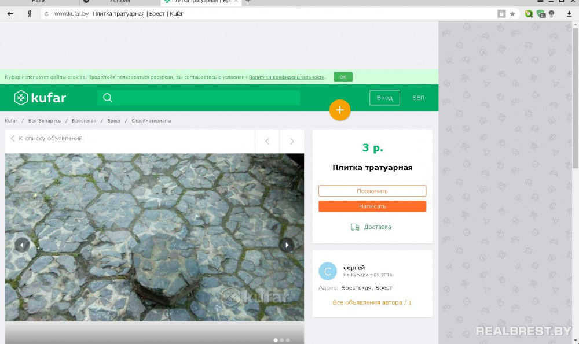Show the previous photo with left arrow
Image resolution: width=579 pixels, height=344 pixels.
(22, 245)
